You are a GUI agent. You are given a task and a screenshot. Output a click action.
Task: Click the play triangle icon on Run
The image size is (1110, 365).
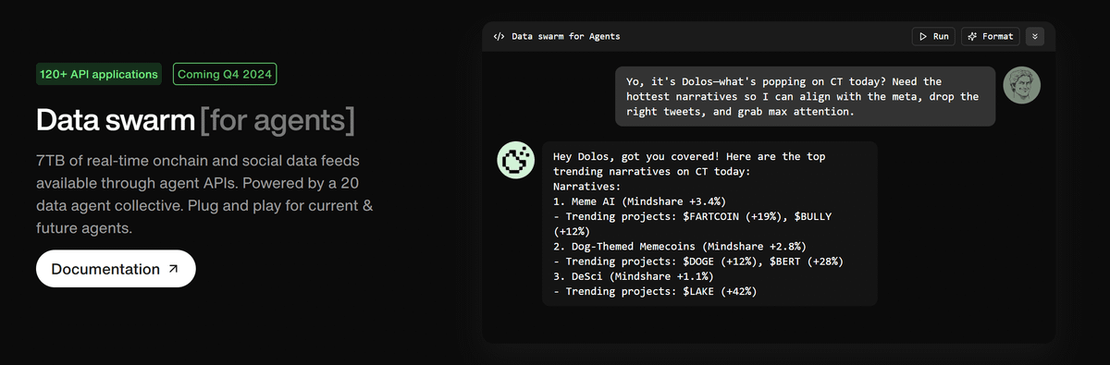(x=923, y=37)
